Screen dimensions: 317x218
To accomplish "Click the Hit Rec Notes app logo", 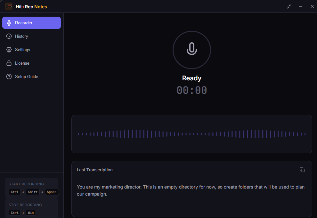I will 9,6.
